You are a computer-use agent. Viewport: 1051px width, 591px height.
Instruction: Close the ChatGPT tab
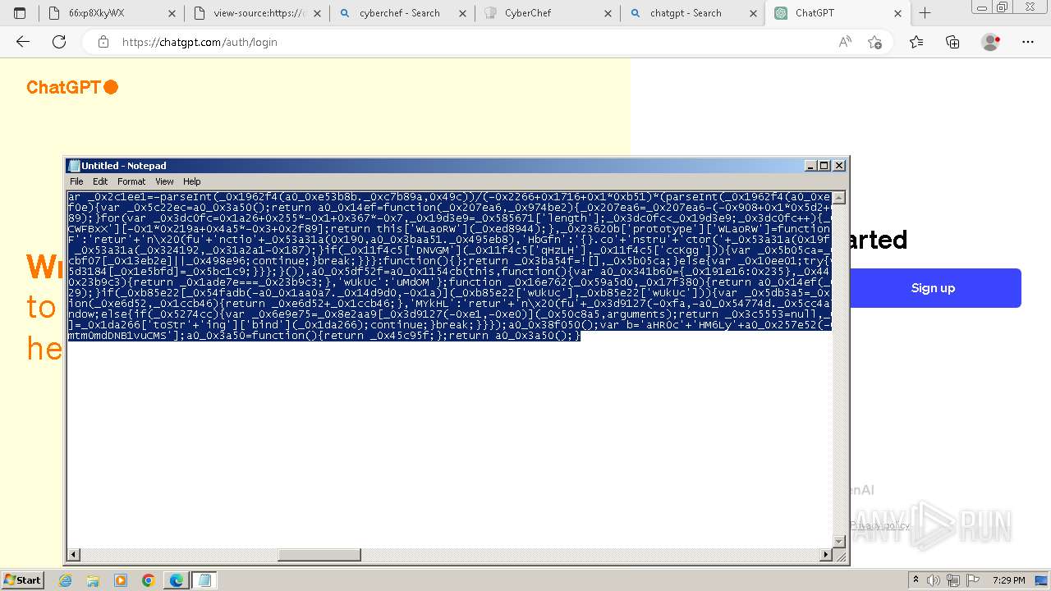897,13
